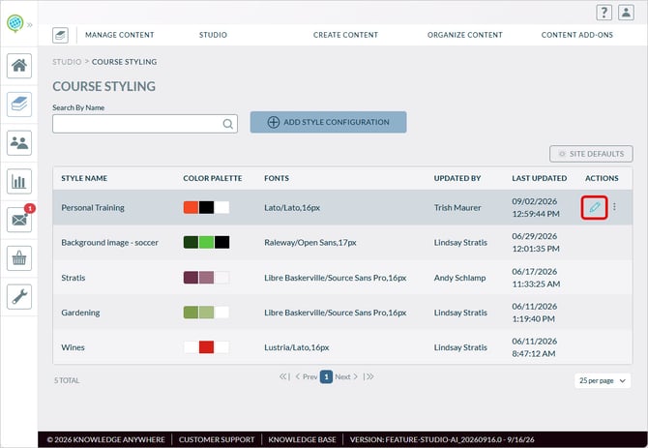Screen dimensions: 648x448
Task: Select page 1 in pagination
Action: coord(326,377)
